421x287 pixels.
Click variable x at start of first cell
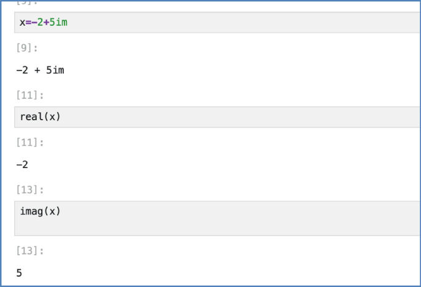pos(22,23)
